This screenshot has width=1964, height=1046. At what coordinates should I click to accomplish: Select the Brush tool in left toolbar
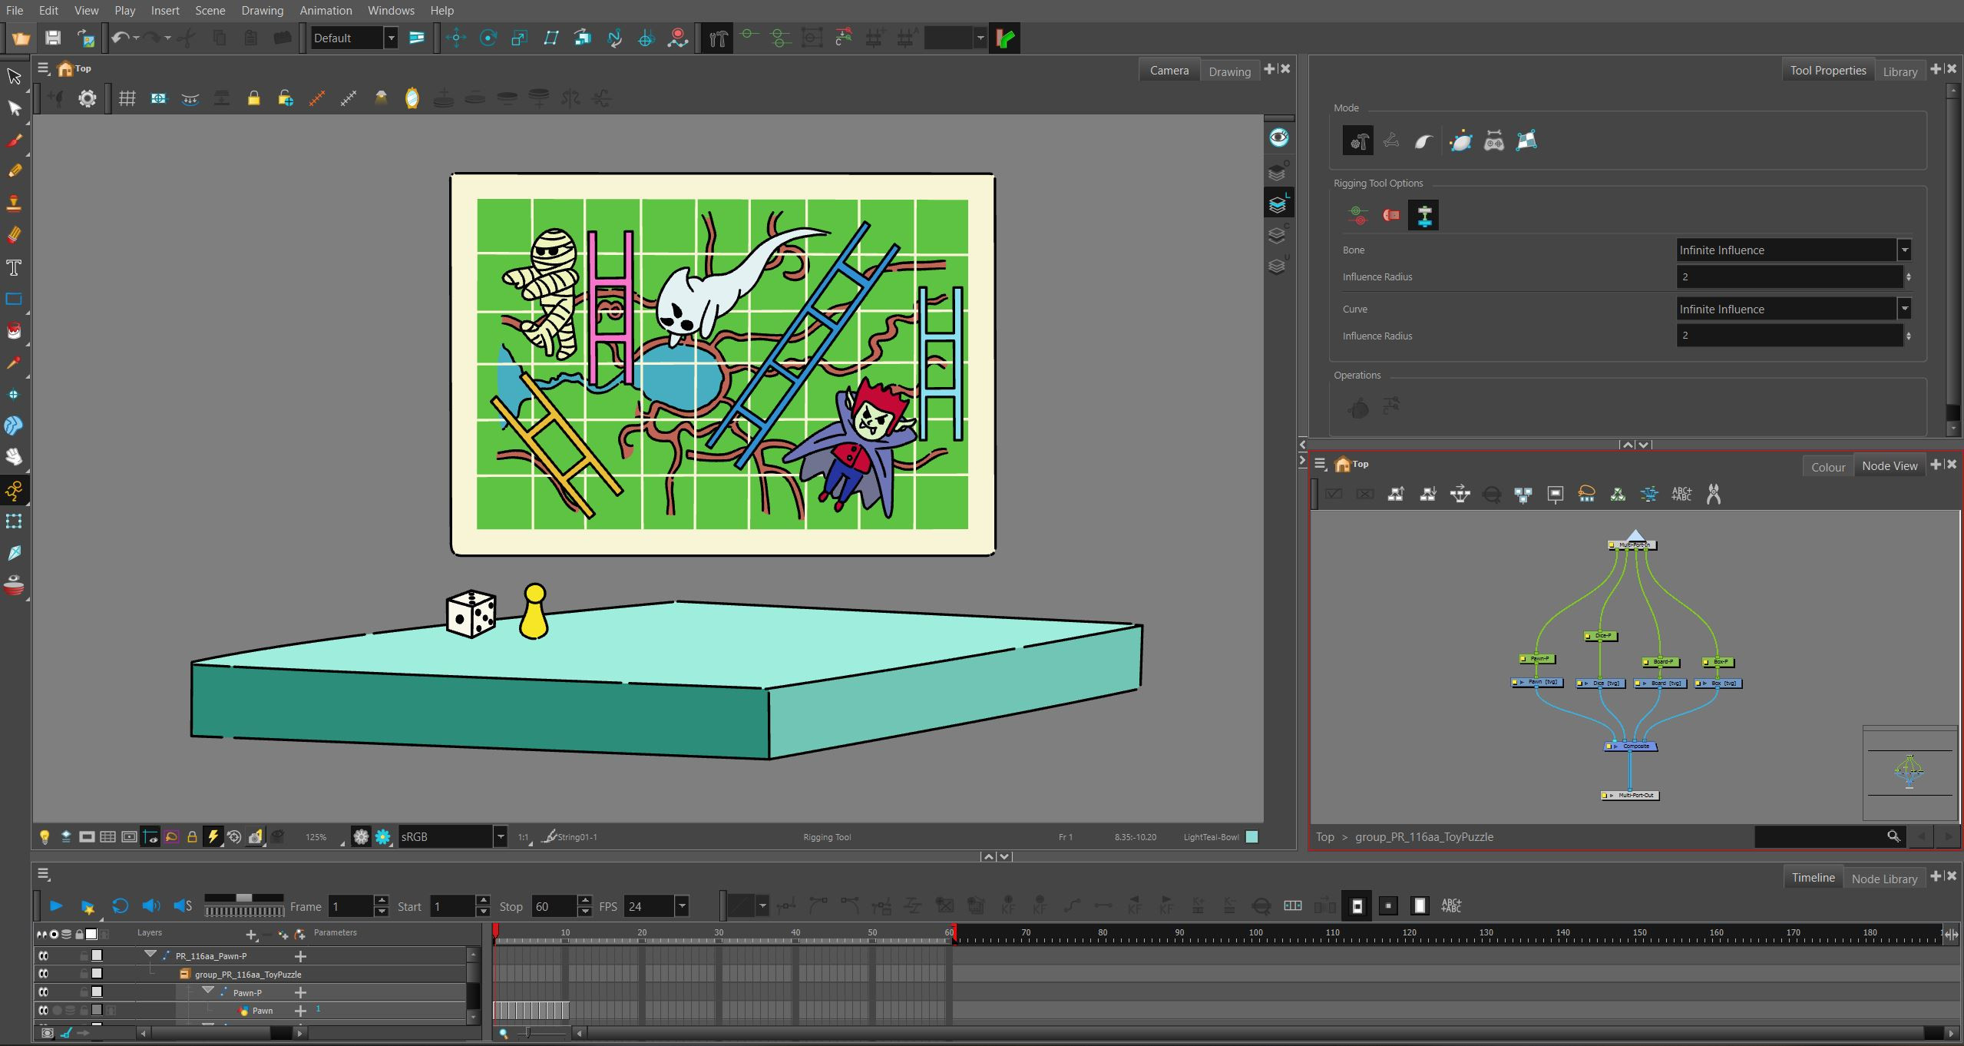click(x=15, y=141)
